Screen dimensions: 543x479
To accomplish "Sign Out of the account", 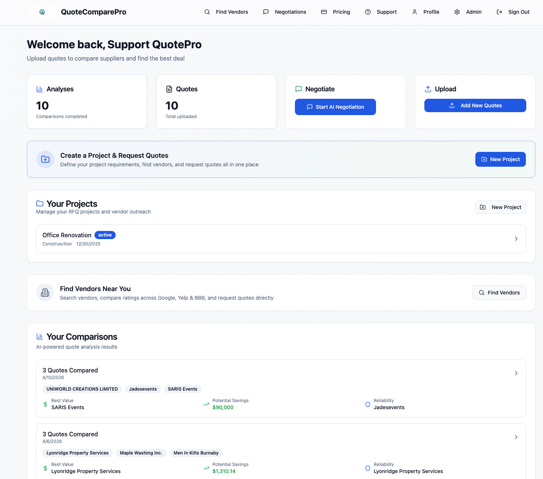I will click(x=513, y=12).
